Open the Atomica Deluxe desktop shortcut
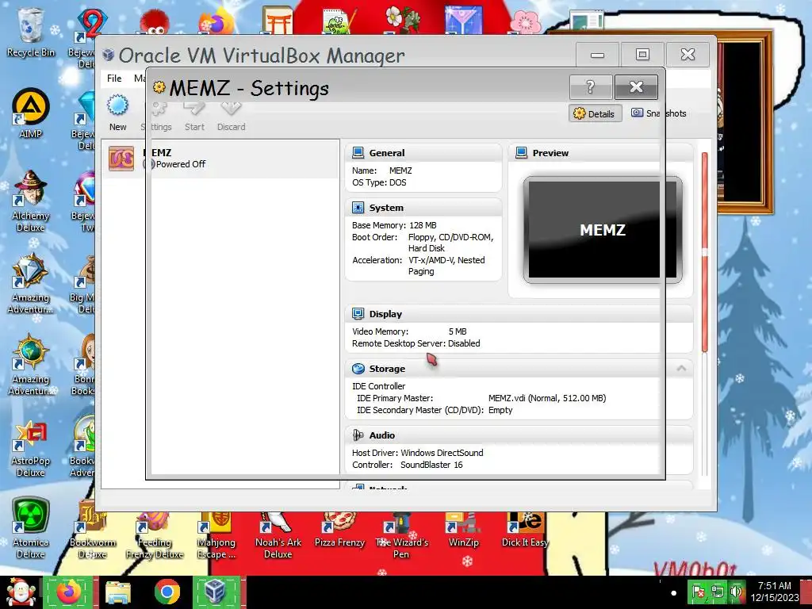The width and height of the screenshot is (812, 609). pos(31,528)
